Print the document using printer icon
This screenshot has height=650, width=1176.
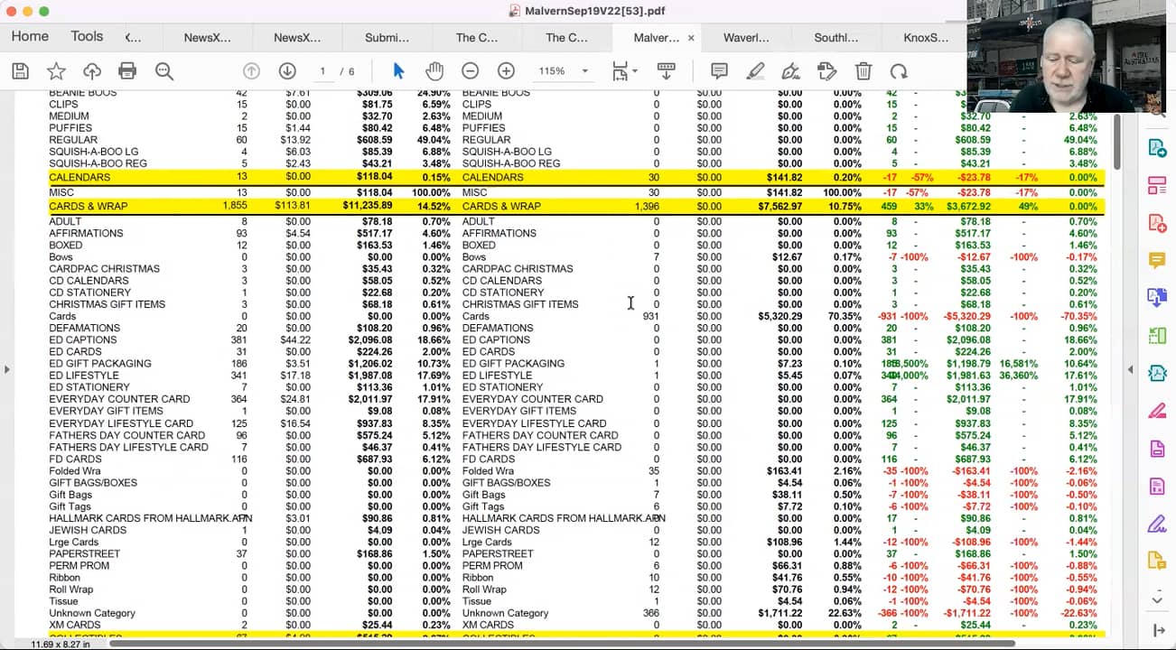[127, 71]
